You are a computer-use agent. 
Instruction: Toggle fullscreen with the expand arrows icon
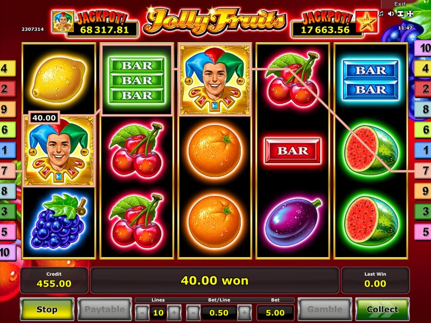(x=410, y=14)
